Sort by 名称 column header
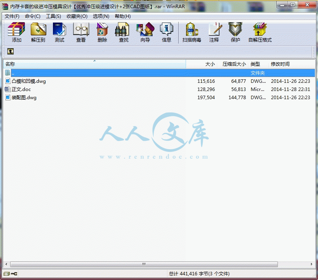 95,64
